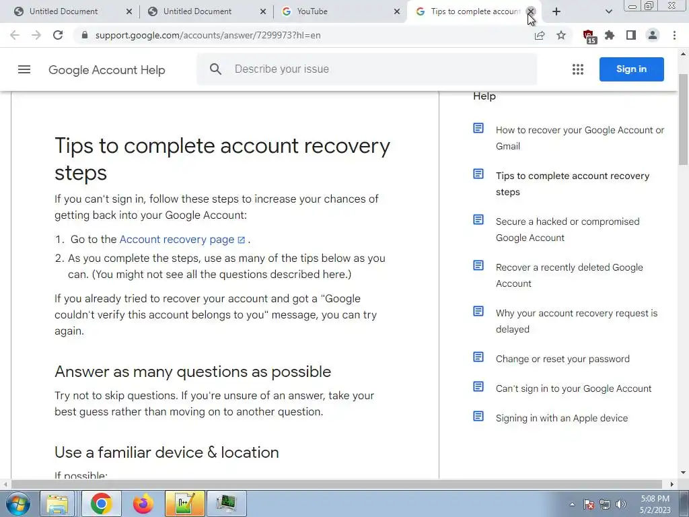Switch to the YouTube tab
Image resolution: width=689 pixels, height=517 pixels.
tap(339, 11)
